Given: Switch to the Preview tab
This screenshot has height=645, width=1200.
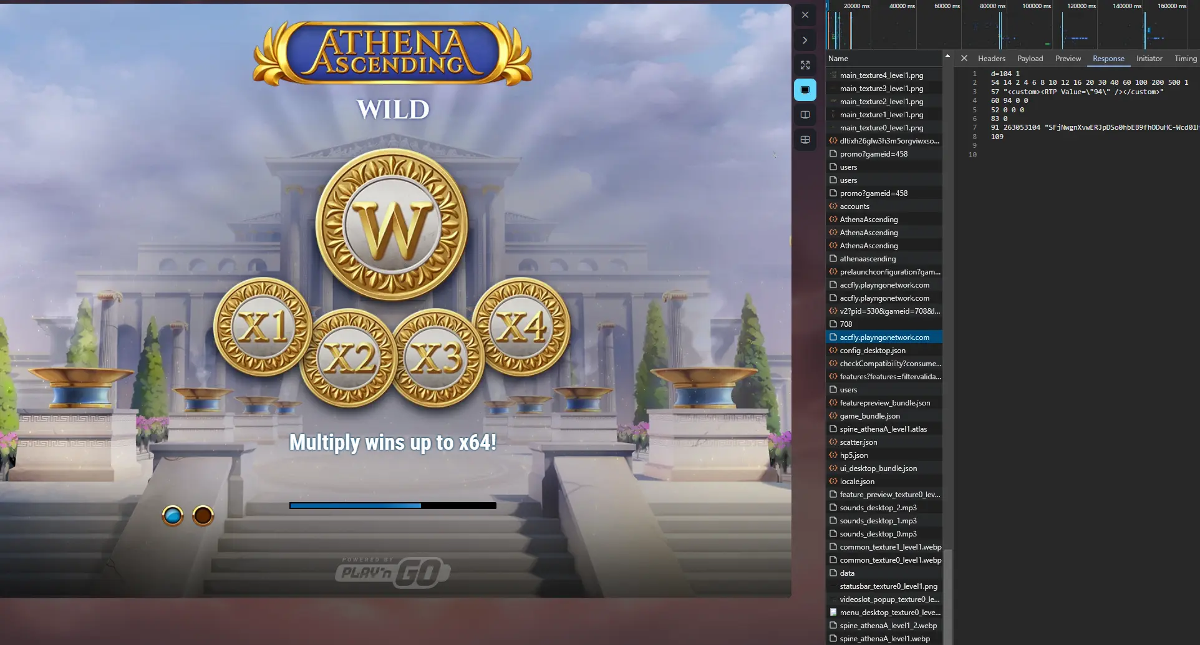Looking at the screenshot, I should [1068, 58].
